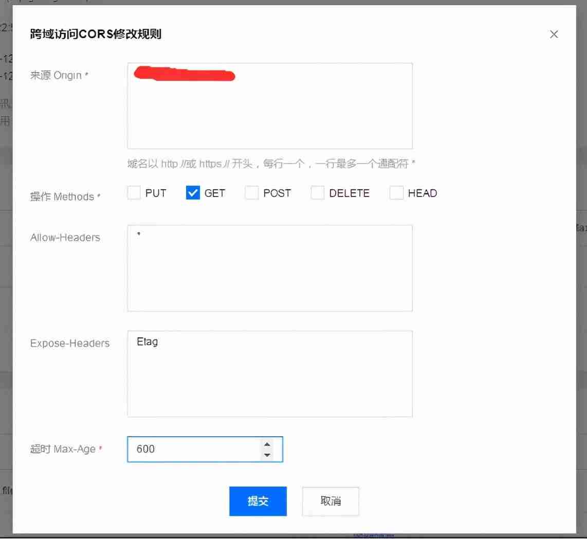Screen dimensions: 587x539
Task: Click the HEAD method label
Action: (423, 193)
